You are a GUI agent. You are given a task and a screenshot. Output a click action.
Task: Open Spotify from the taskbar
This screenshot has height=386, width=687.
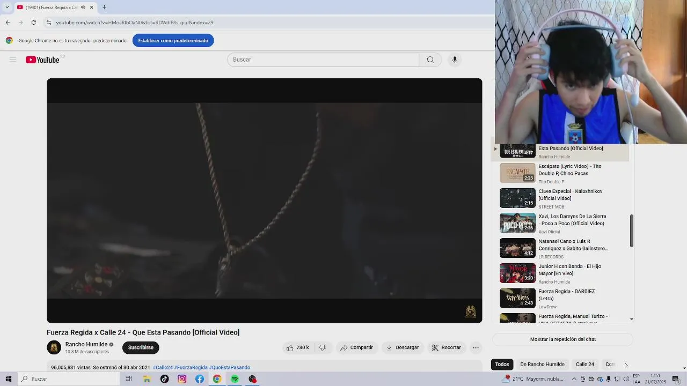pos(235,379)
